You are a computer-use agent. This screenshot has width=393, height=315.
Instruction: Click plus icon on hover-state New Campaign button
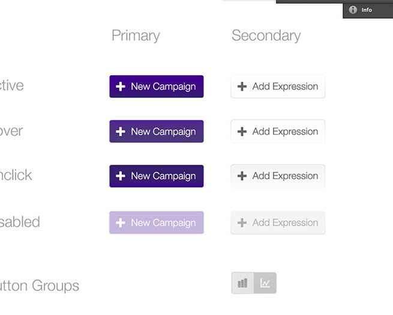coord(121,132)
